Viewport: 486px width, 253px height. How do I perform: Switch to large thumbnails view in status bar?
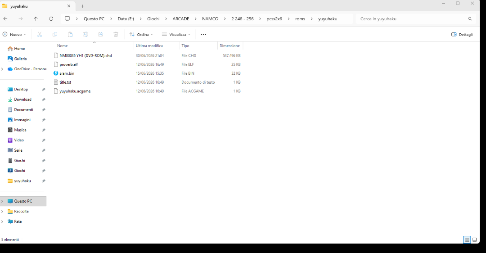pos(475,239)
